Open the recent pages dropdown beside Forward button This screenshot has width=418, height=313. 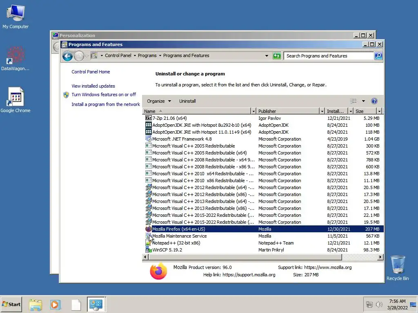tap(87, 56)
